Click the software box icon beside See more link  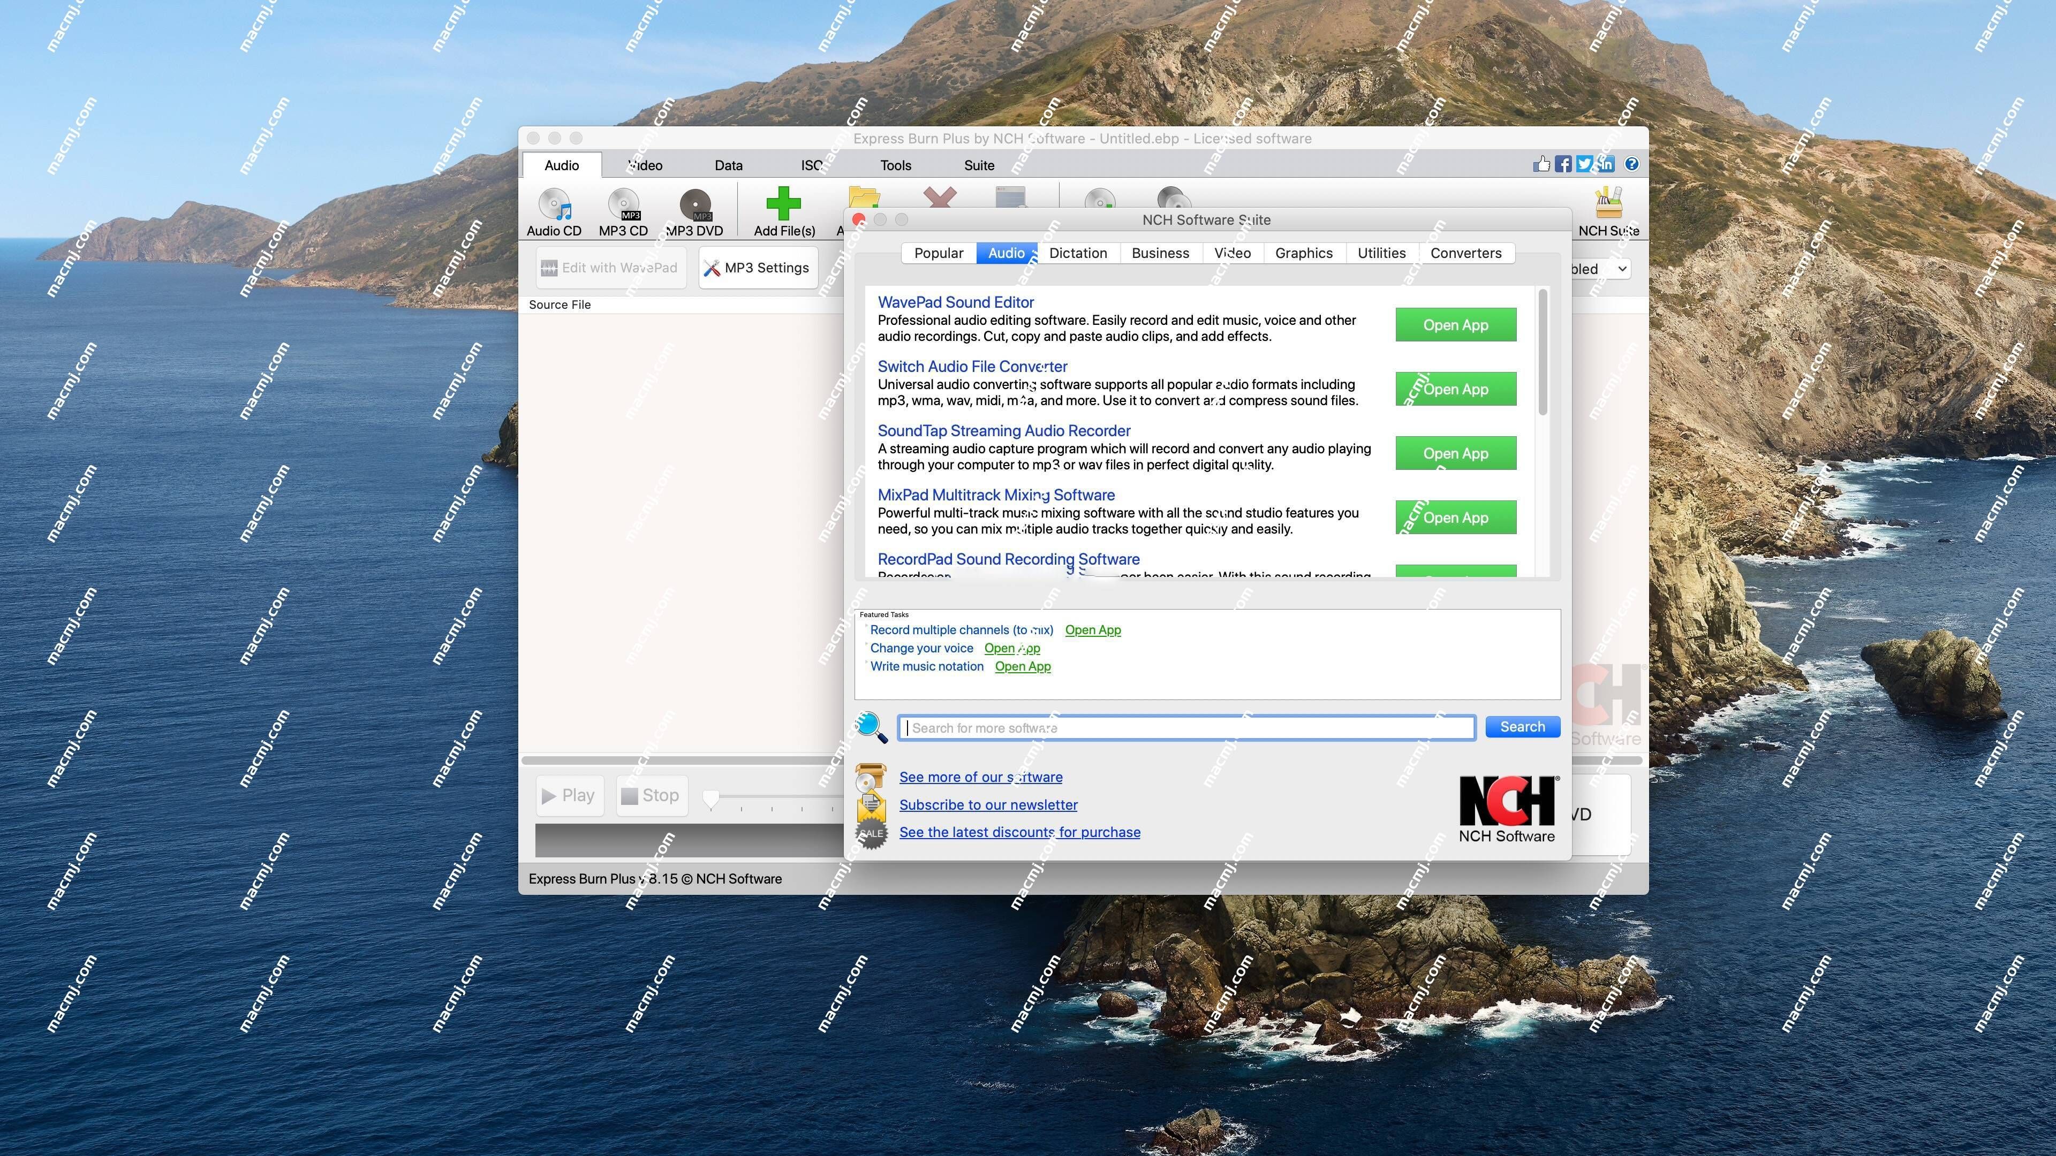click(870, 777)
